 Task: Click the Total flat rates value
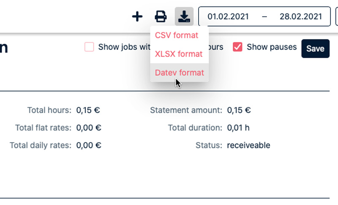click(x=89, y=128)
